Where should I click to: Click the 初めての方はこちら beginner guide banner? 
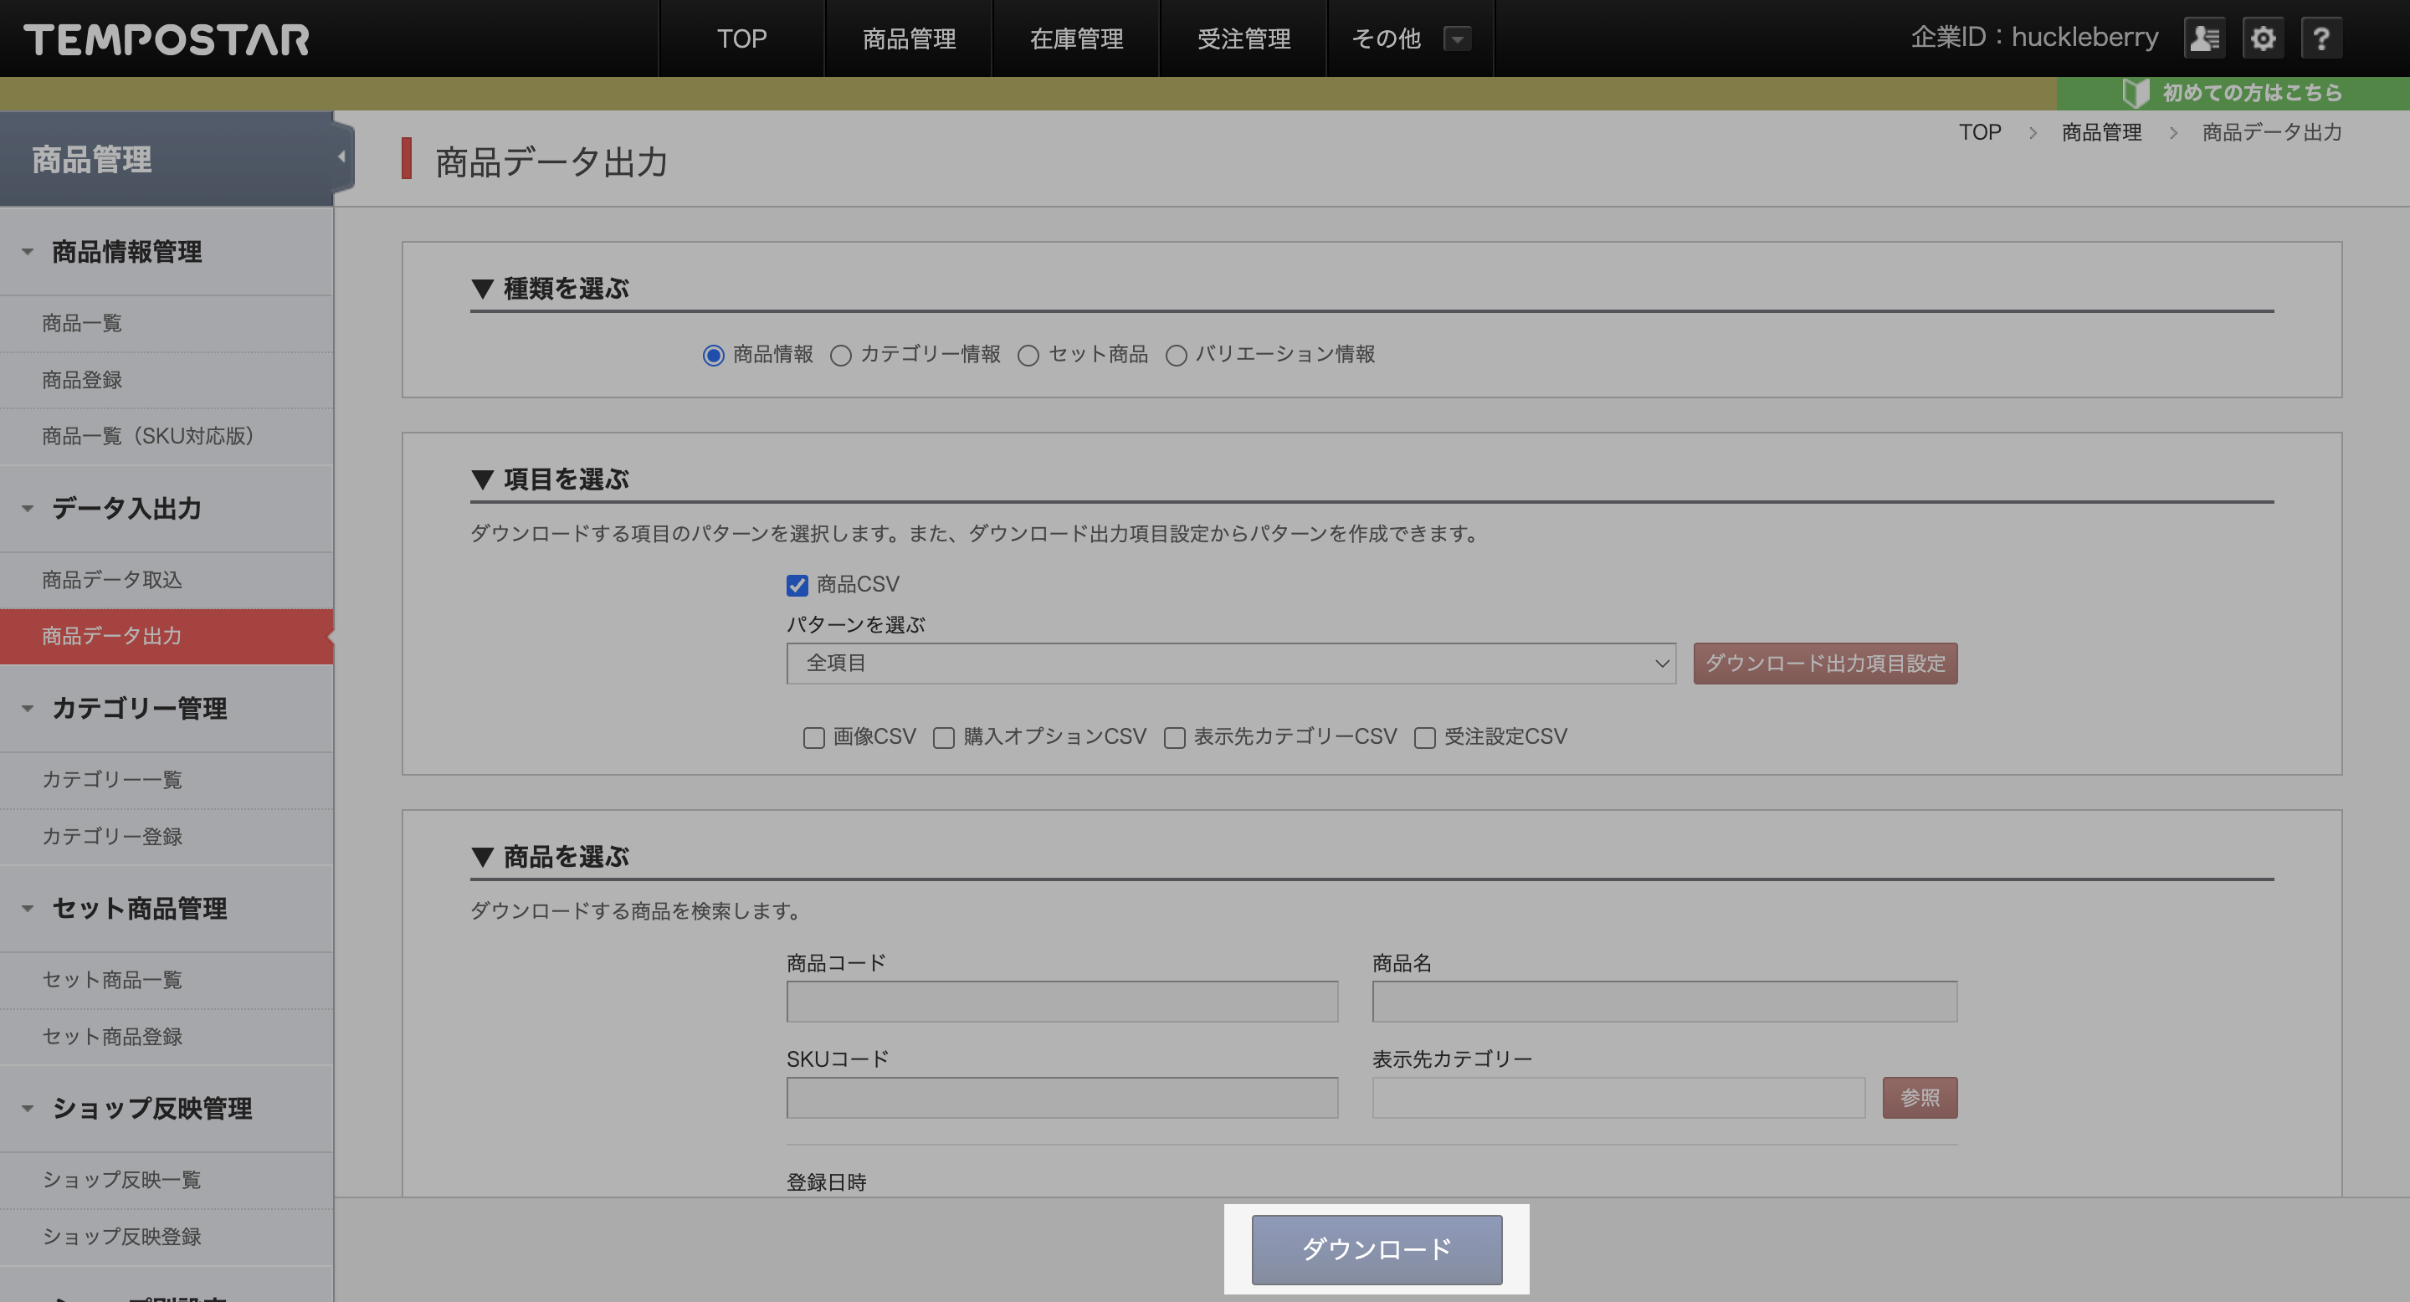2233,93
